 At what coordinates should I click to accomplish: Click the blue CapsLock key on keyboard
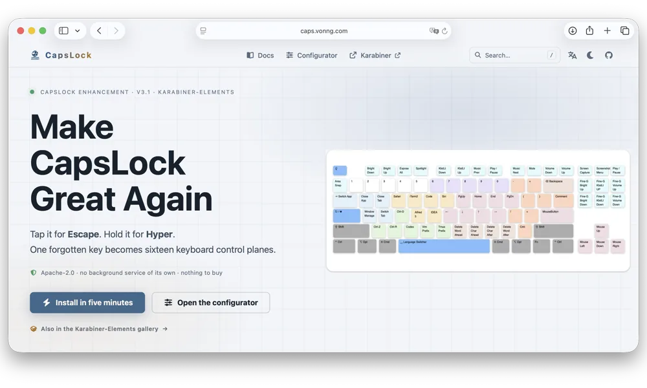[x=346, y=215]
